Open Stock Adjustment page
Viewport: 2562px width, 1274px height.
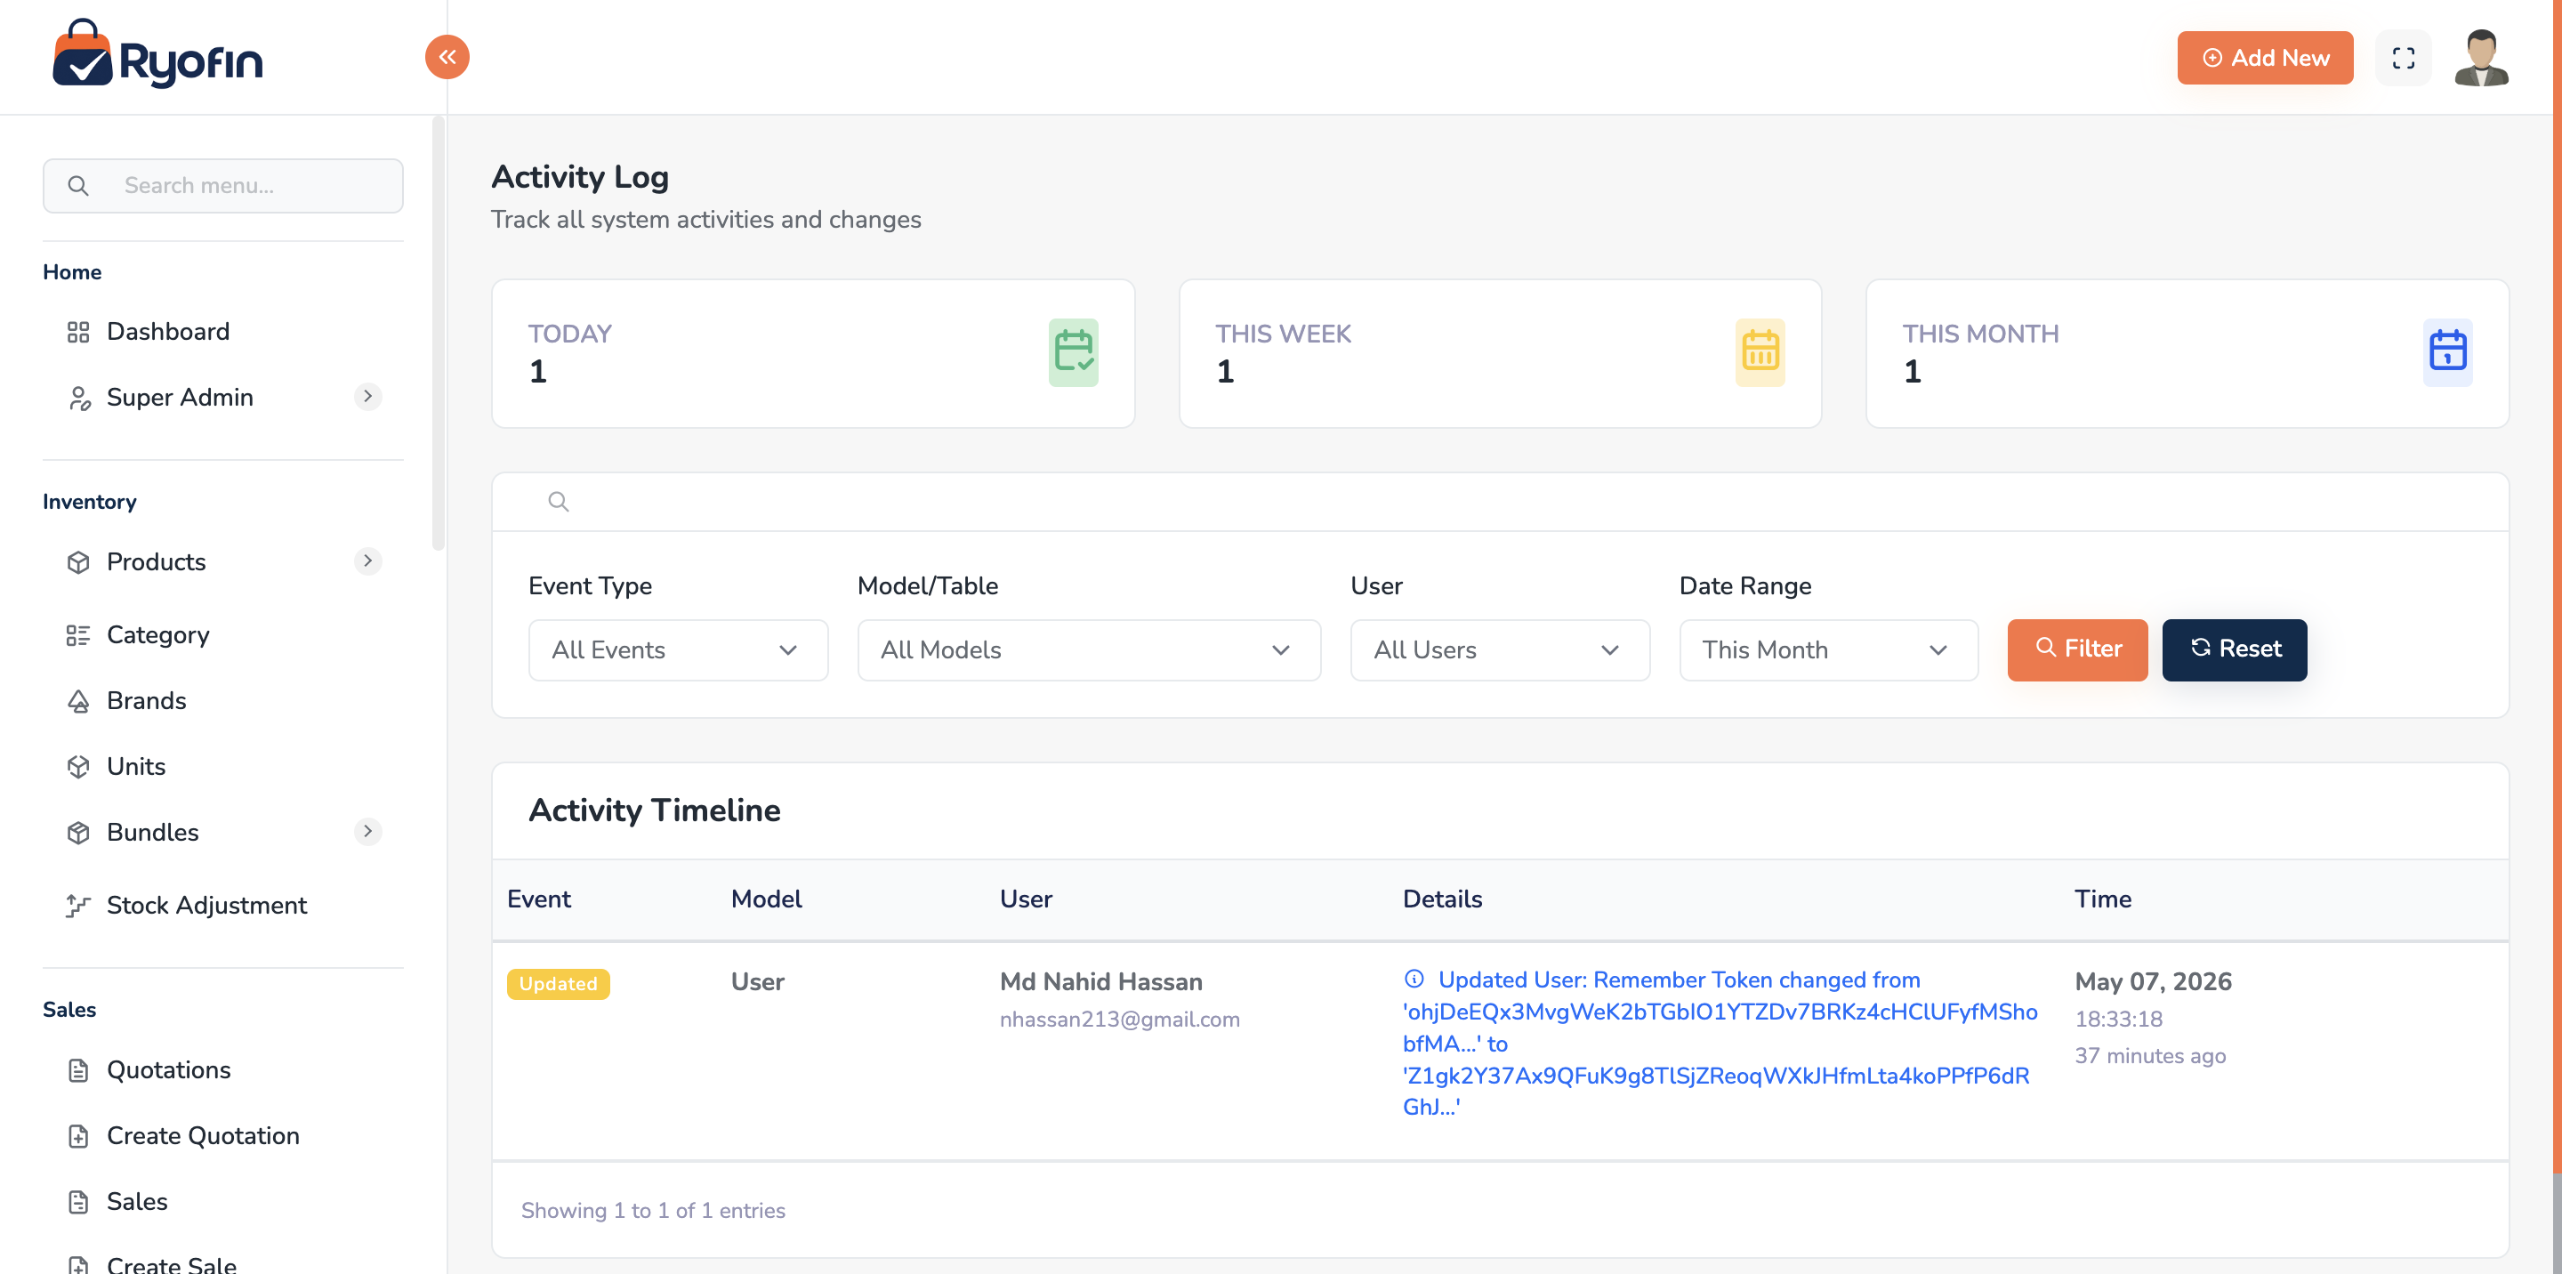pyautogui.click(x=207, y=905)
